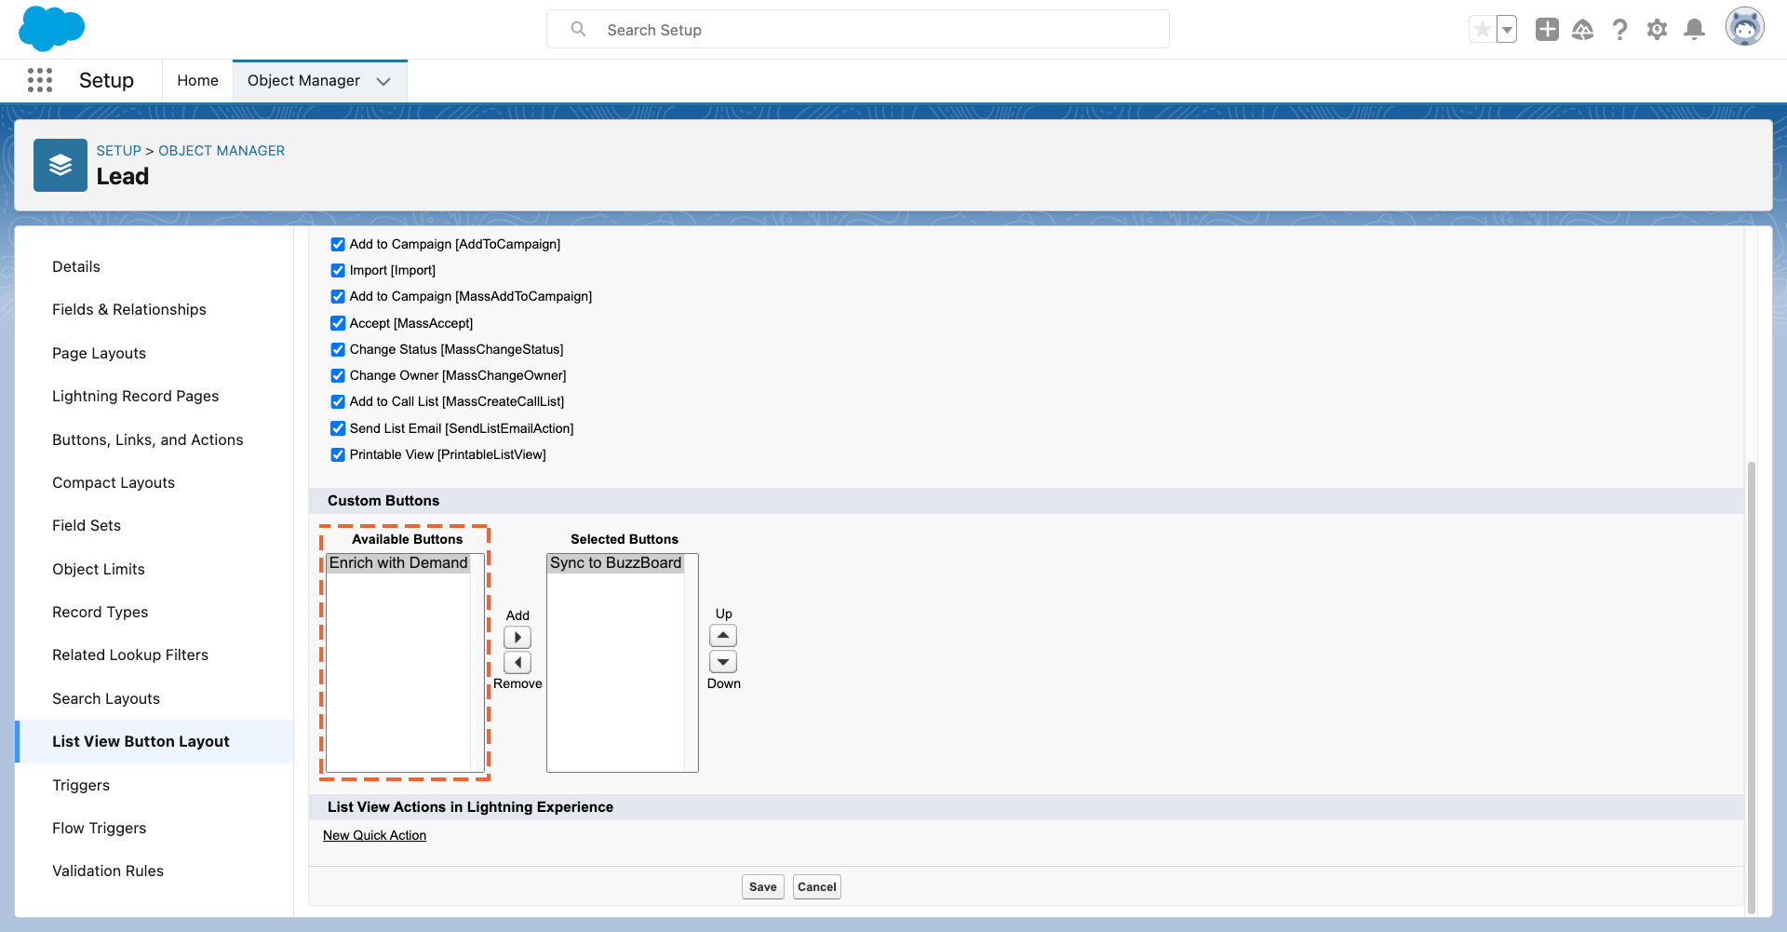
Task: Open the Help question mark icon
Action: coord(1620,30)
